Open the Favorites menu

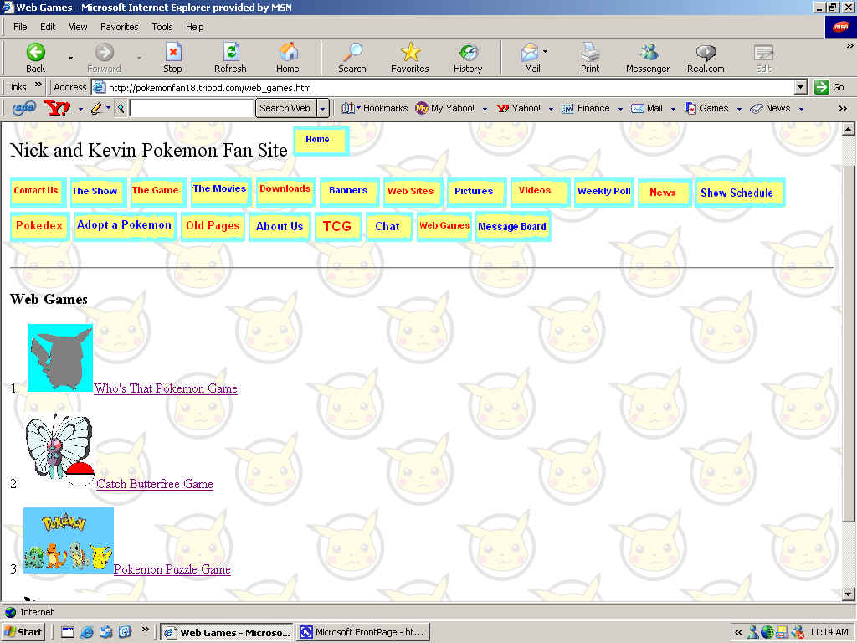[x=119, y=27]
